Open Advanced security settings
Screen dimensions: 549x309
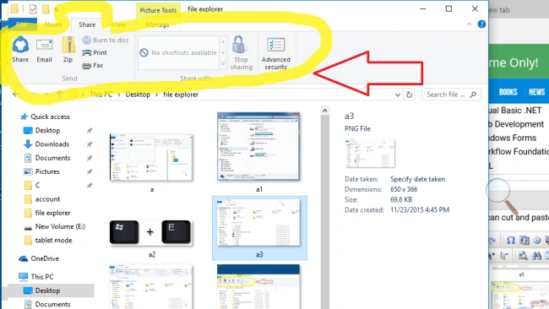pyautogui.click(x=276, y=53)
